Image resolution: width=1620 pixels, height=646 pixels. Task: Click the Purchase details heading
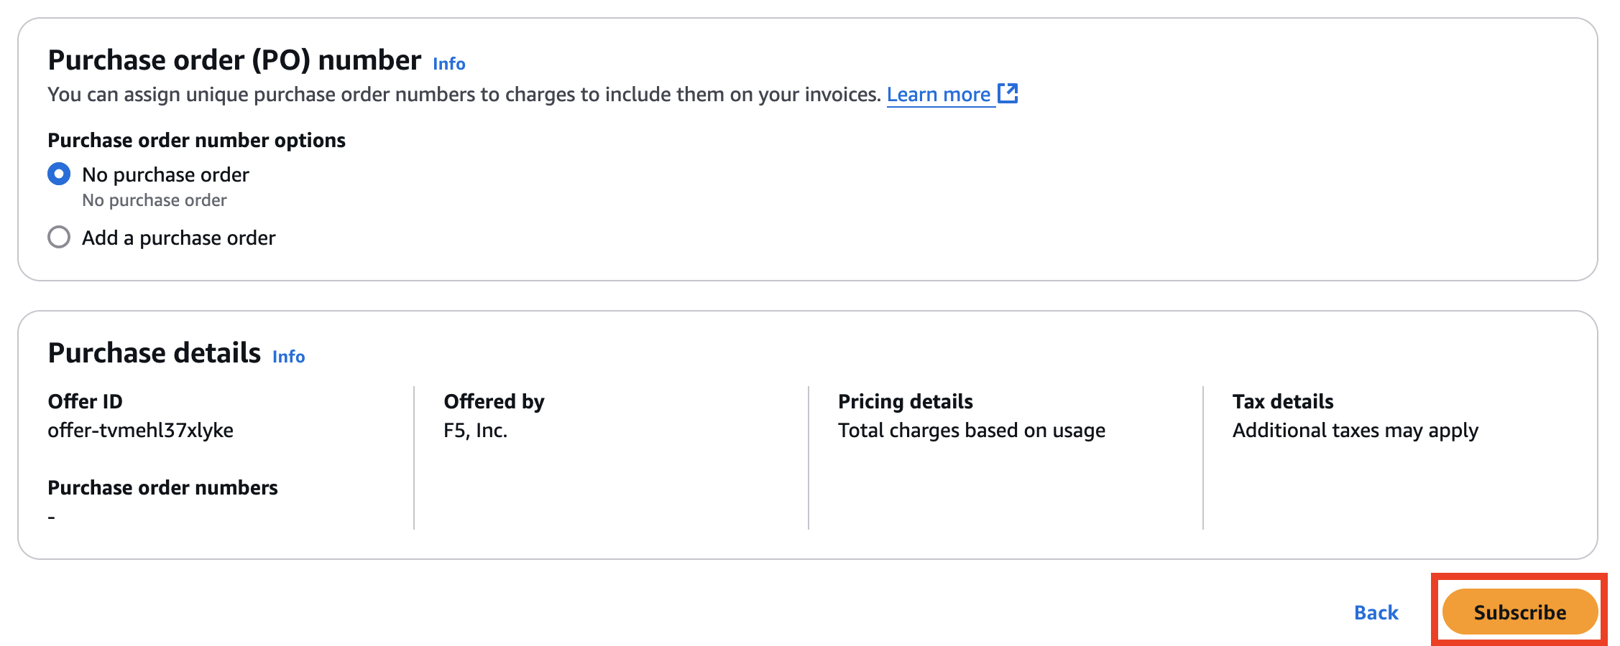[x=154, y=353]
